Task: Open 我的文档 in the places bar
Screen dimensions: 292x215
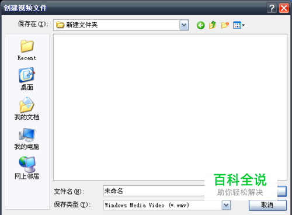Action: [27, 109]
